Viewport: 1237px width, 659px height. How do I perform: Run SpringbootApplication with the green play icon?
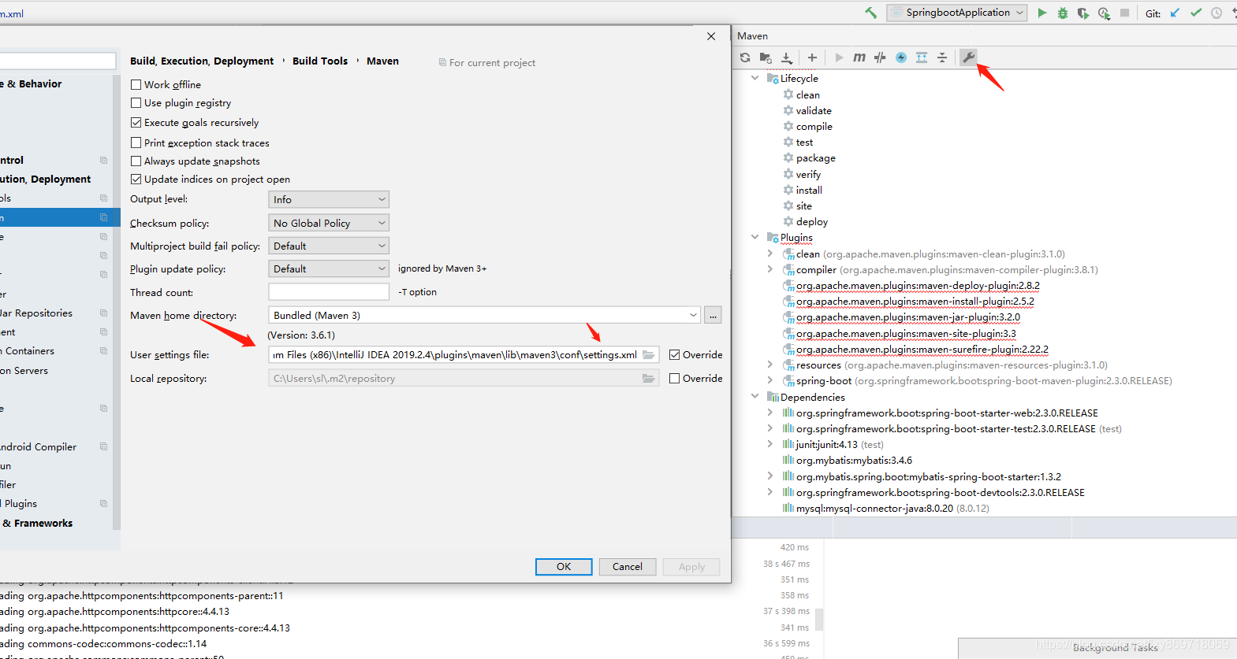(x=1042, y=13)
